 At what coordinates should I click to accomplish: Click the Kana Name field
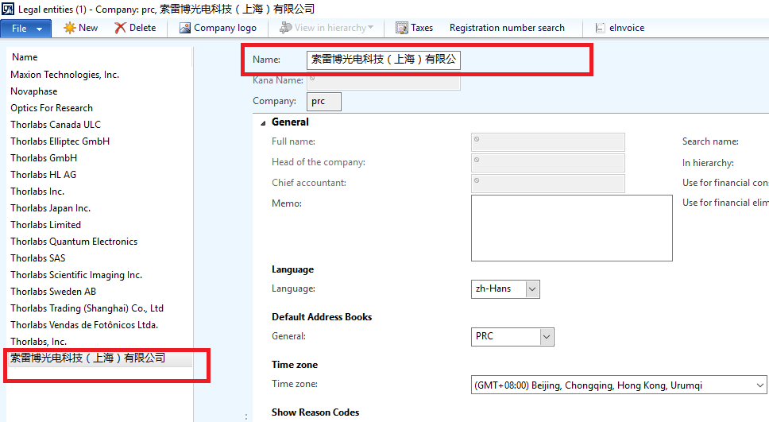[384, 80]
